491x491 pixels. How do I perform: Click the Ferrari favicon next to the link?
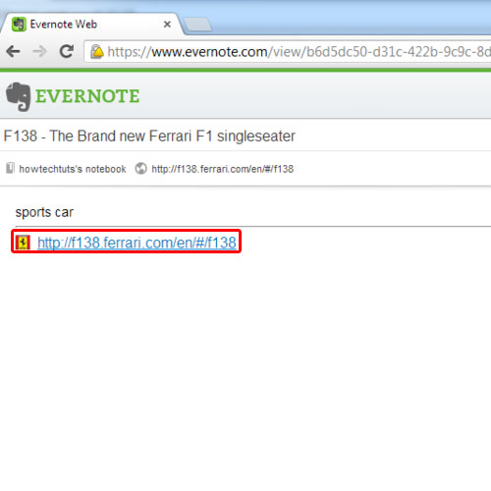pos(23,243)
